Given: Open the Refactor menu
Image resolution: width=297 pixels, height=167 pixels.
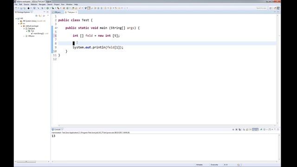Looking at the screenshot, I should (34, 4).
